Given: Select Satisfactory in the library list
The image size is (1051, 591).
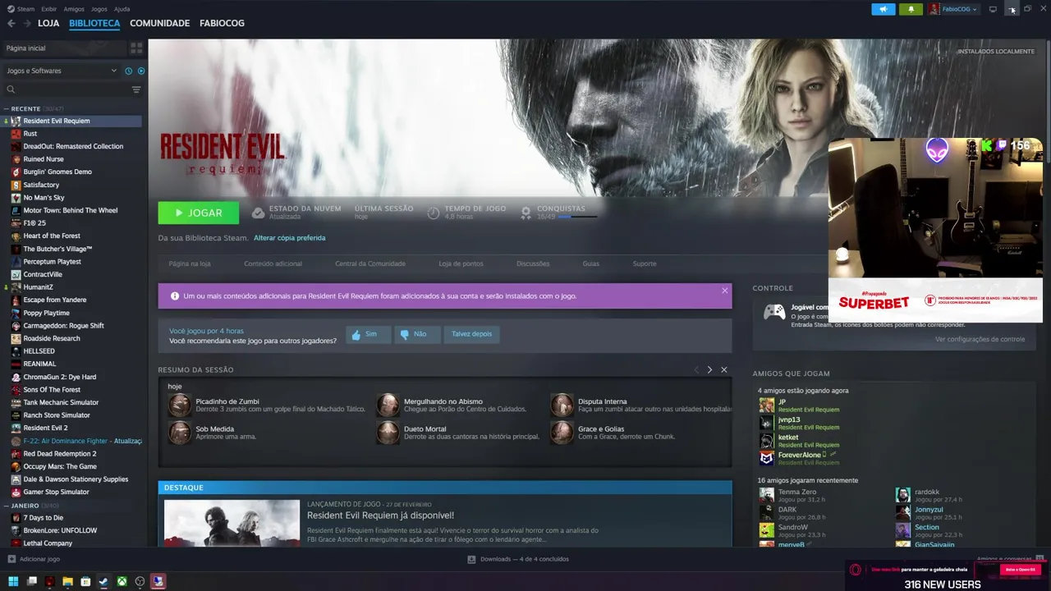Looking at the screenshot, I should pos(41,185).
